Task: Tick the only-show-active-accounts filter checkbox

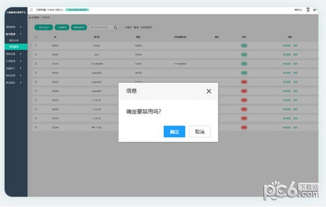Action: point(122,27)
